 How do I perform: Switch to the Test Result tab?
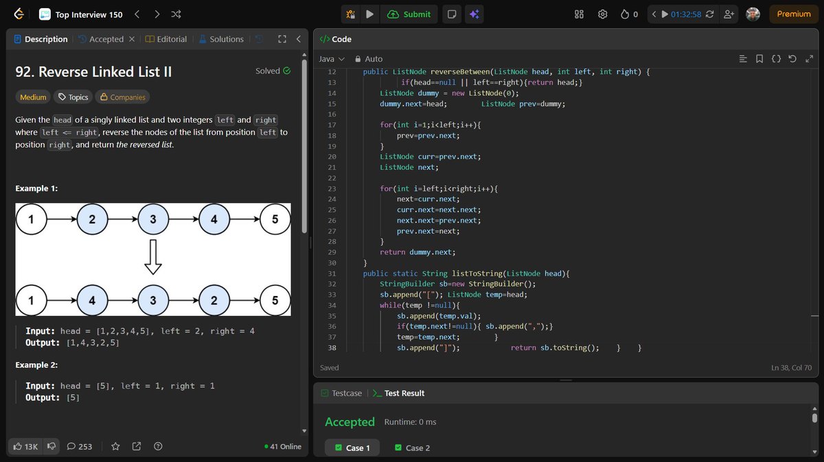tap(398, 393)
